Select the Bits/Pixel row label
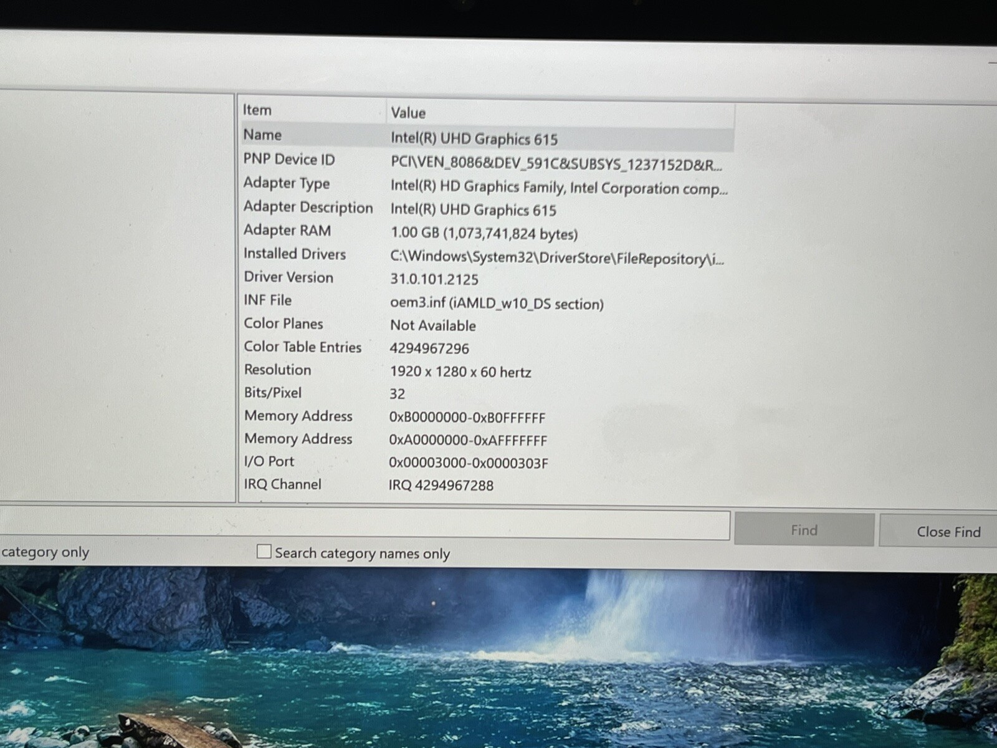The width and height of the screenshot is (997, 748). (x=273, y=393)
